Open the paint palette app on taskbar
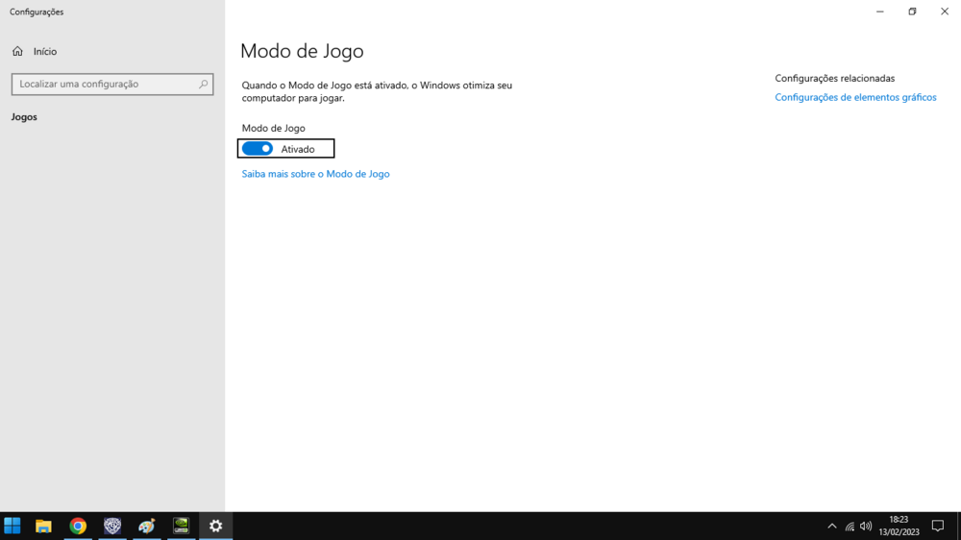 pyautogui.click(x=146, y=526)
